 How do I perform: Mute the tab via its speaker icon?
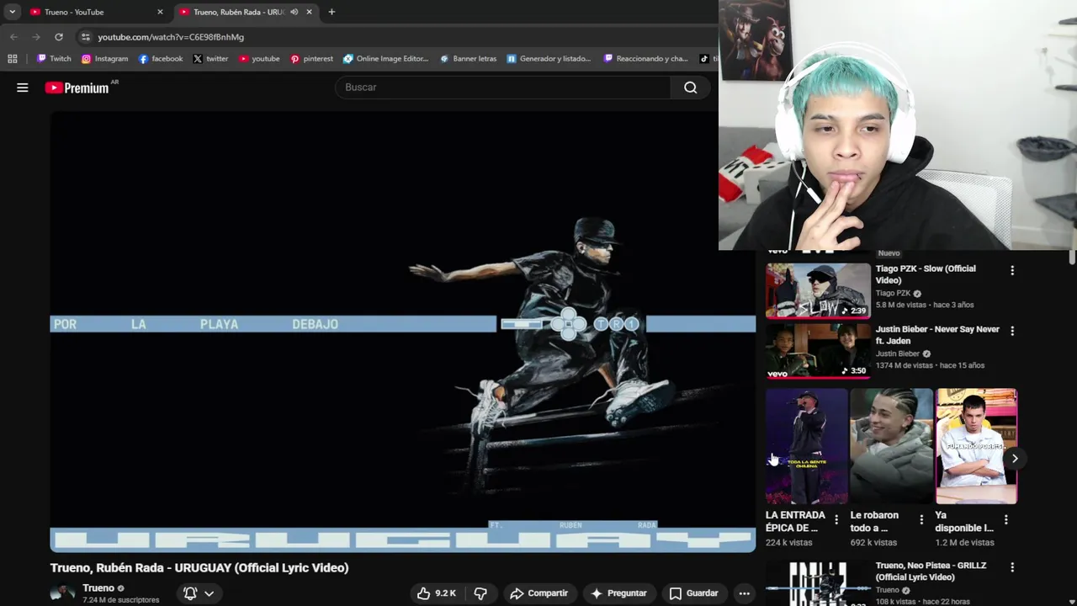294,12
